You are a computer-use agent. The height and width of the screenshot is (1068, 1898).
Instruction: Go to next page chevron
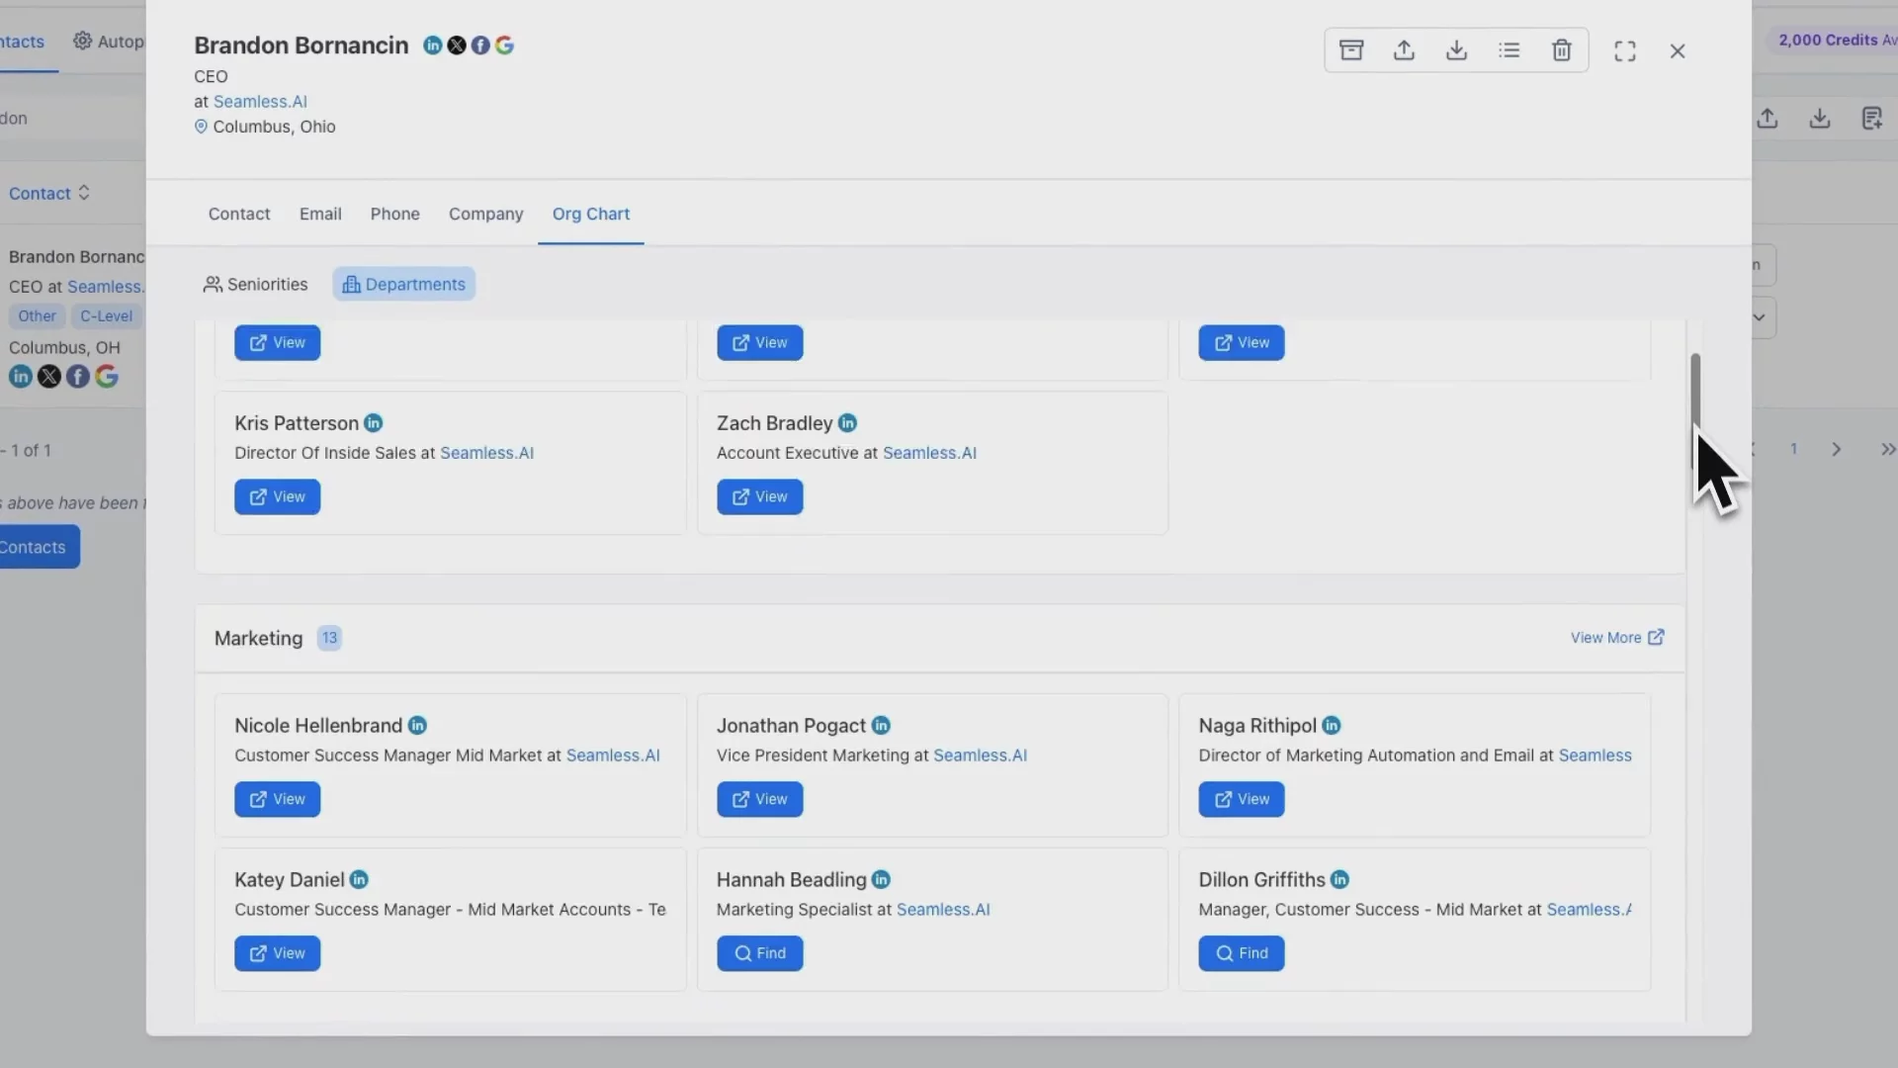pos(1836,450)
